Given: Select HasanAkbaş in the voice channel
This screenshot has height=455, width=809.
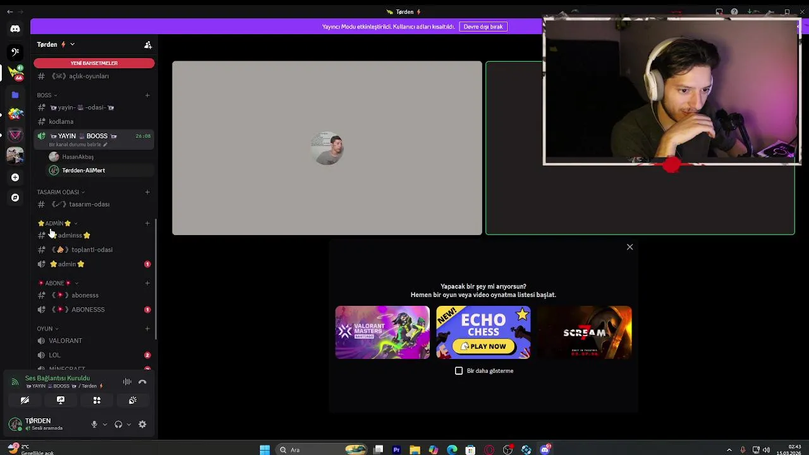Looking at the screenshot, I should [x=100, y=157].
